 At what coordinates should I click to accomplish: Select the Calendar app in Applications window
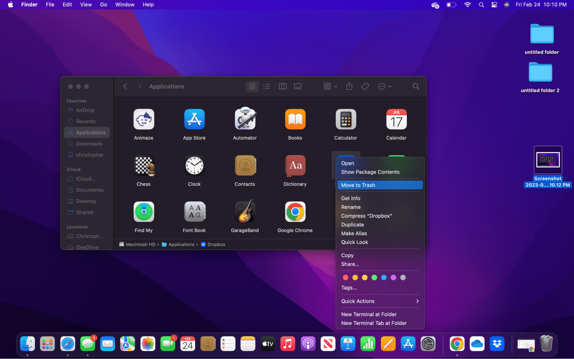pos(396,119)
